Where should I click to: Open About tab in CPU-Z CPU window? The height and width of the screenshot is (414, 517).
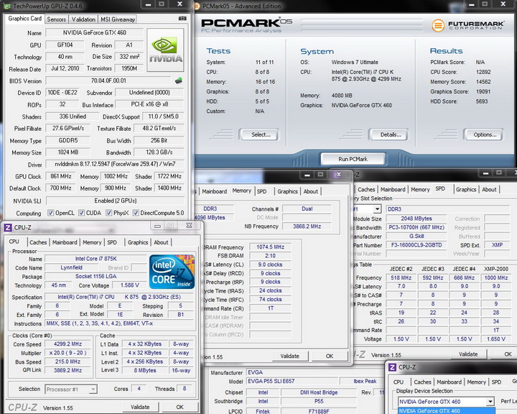(161, 242)
